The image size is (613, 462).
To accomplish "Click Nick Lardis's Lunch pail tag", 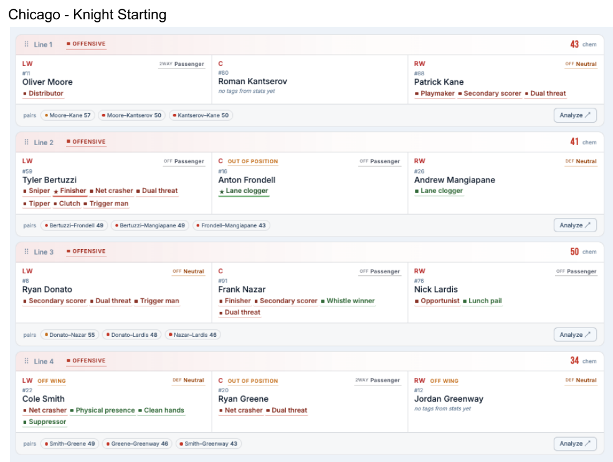I will (482, 301).
